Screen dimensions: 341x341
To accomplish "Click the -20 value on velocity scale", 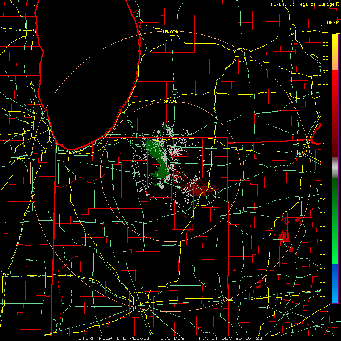I will 324,198.
